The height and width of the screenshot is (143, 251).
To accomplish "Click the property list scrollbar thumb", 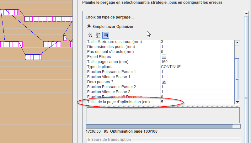I will [x=237, y=78].
